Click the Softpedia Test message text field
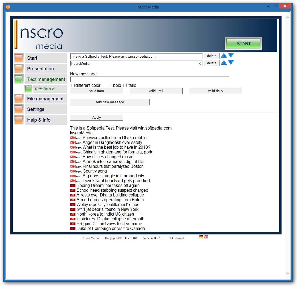298x287 pixels. click(x=136, y=56)
